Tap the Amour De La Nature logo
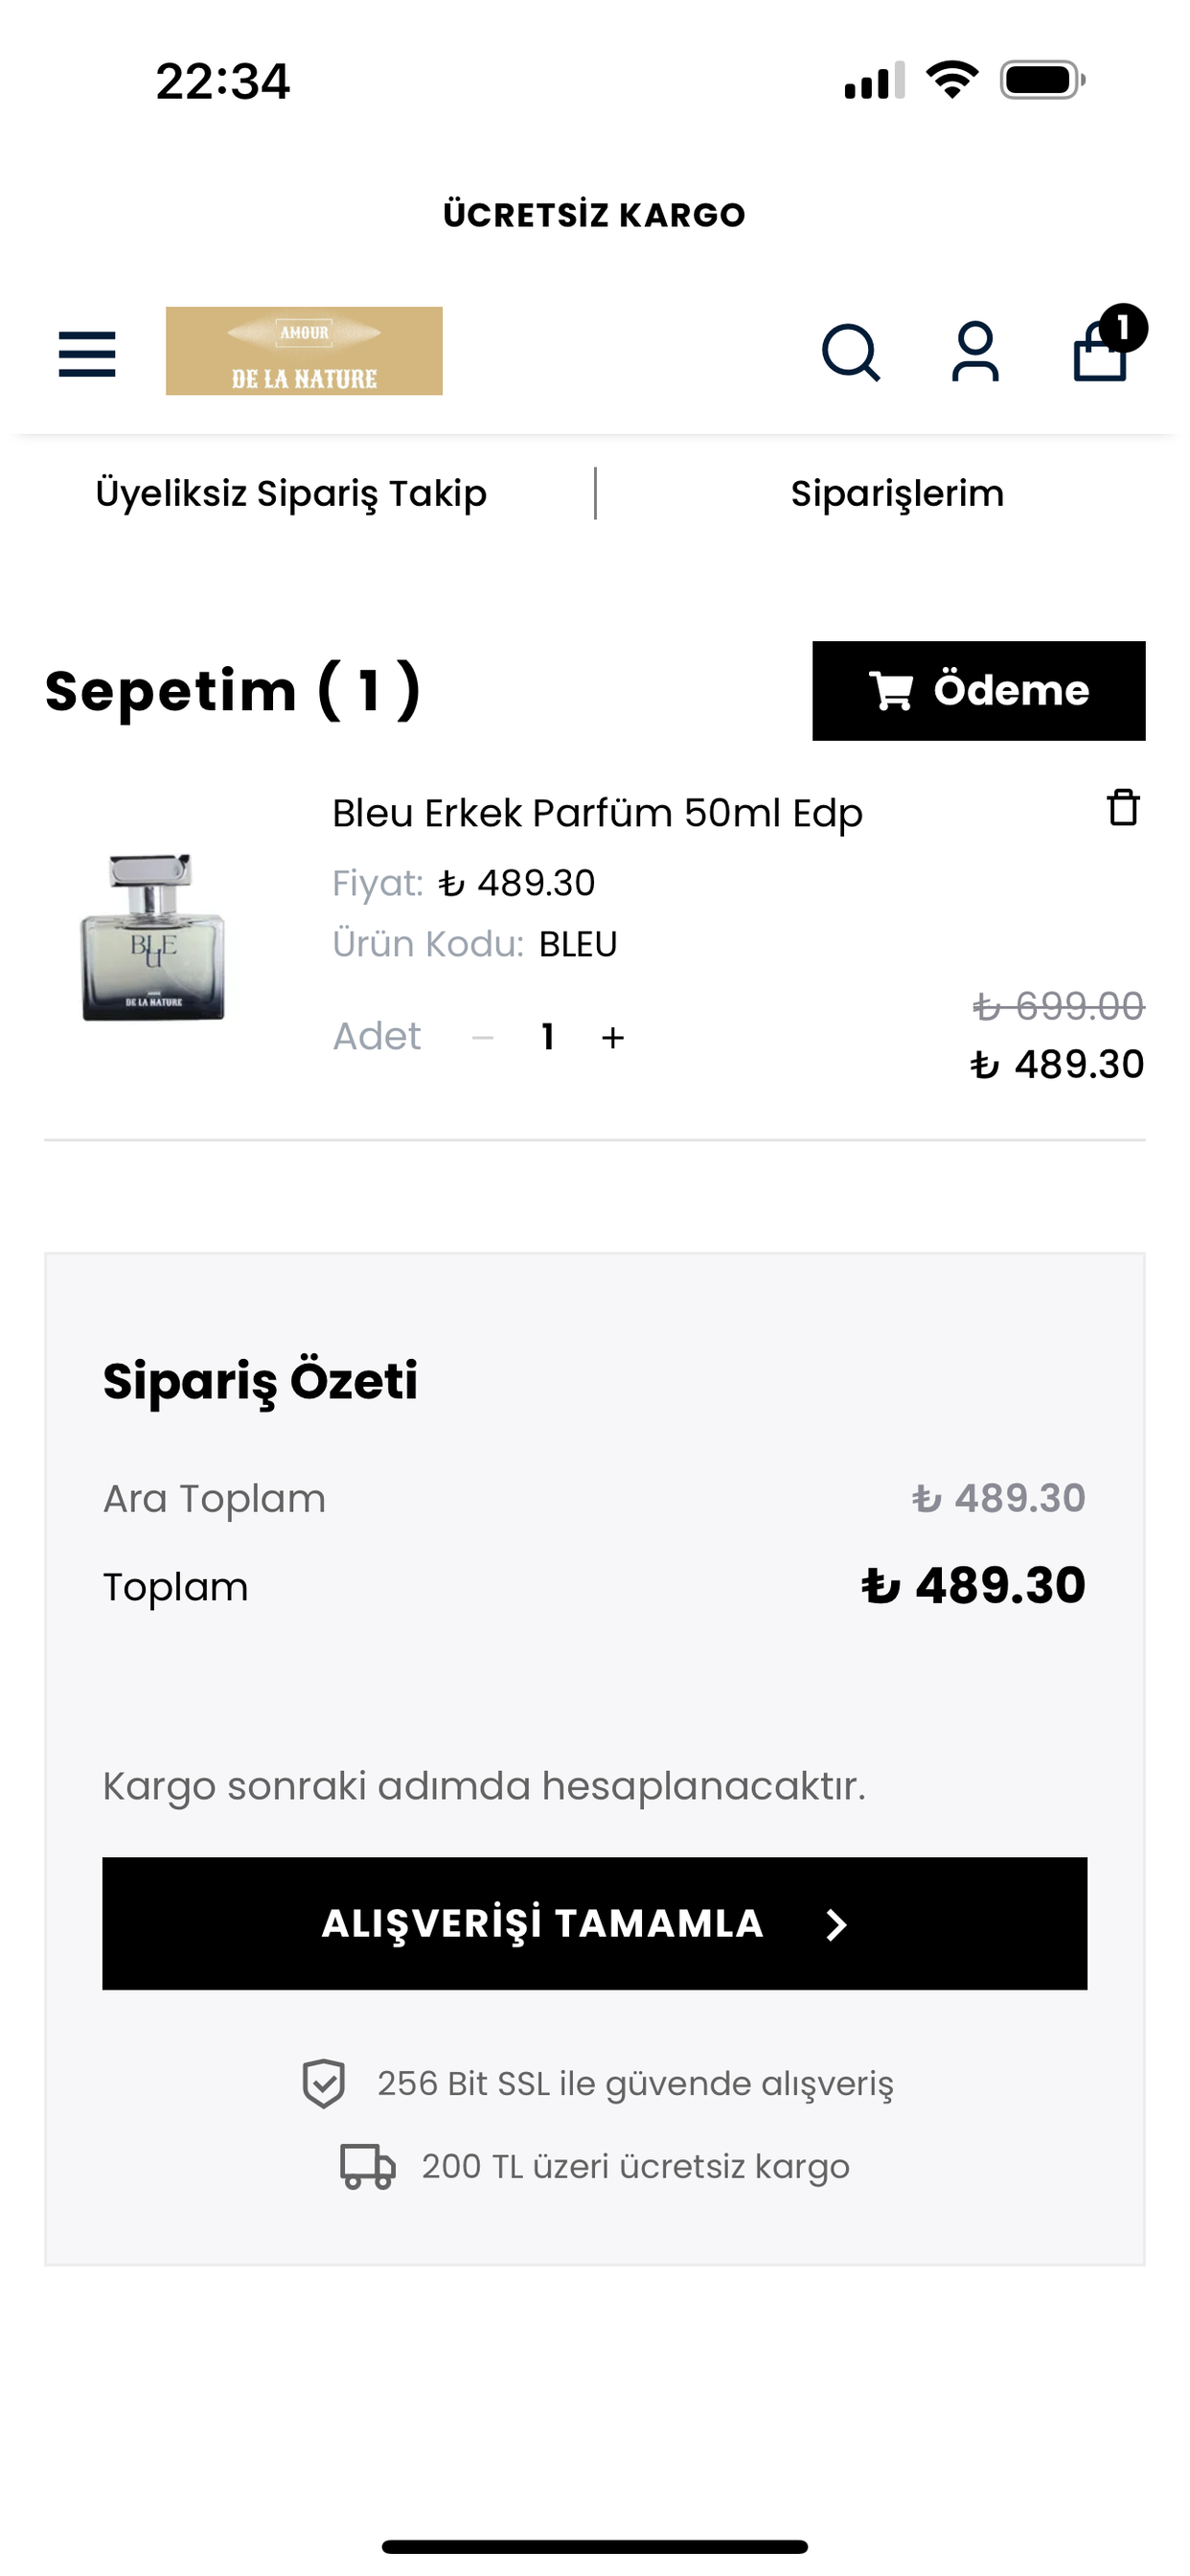The height and width of the screenshot is (2576, 1190). pos(304,351)
